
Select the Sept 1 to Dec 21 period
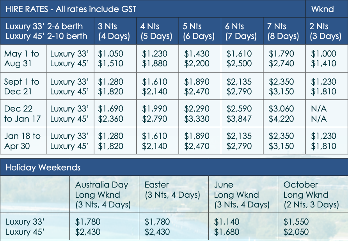click(21, 87)
